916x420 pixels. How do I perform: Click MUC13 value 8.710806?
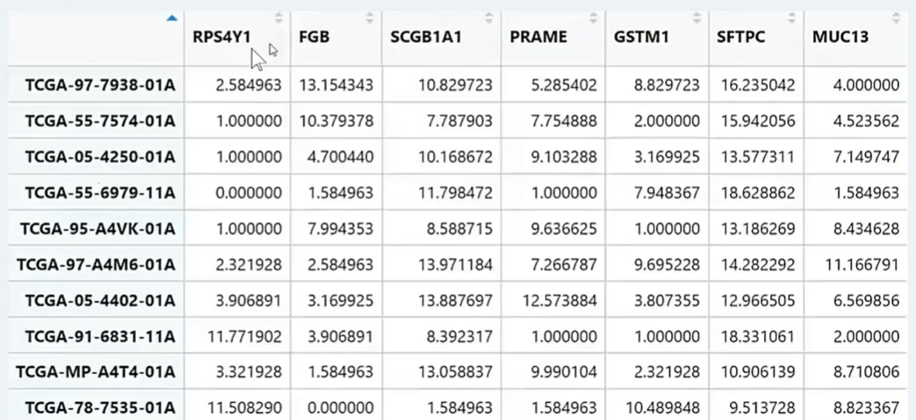point(866,372)
